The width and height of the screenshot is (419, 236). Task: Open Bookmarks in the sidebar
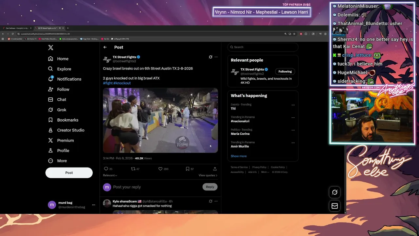coord(63,120)
